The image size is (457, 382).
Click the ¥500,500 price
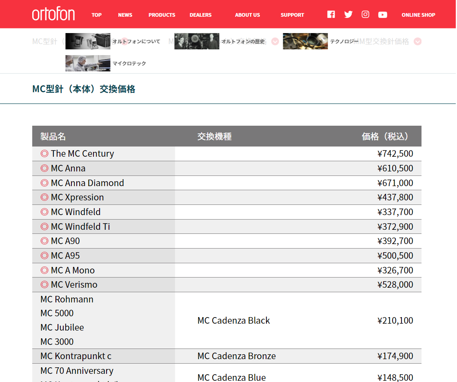(x=395, y=256)
